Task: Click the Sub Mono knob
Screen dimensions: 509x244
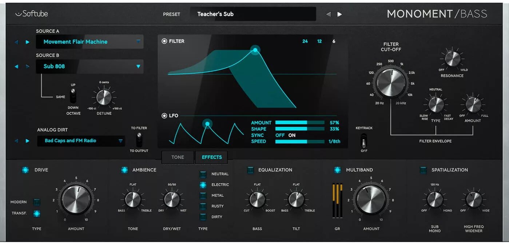Action: [435, 199]
